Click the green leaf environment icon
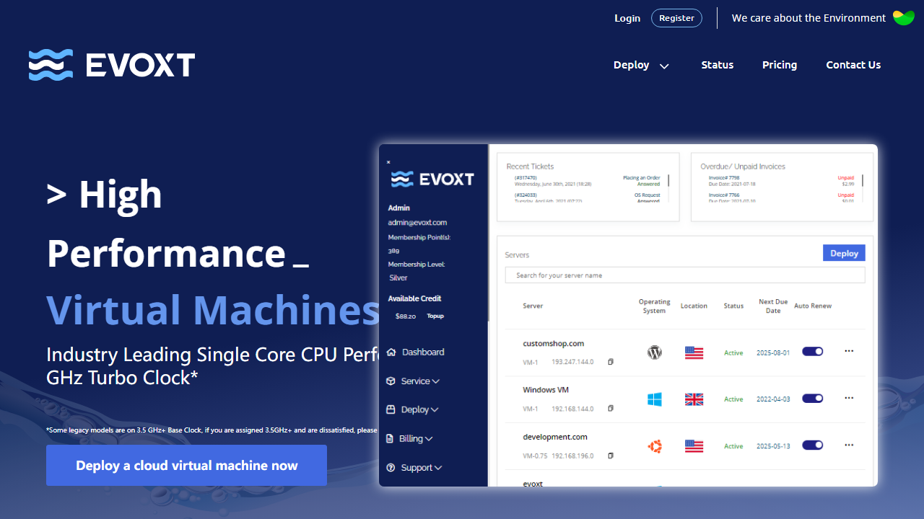 point(904,18)
